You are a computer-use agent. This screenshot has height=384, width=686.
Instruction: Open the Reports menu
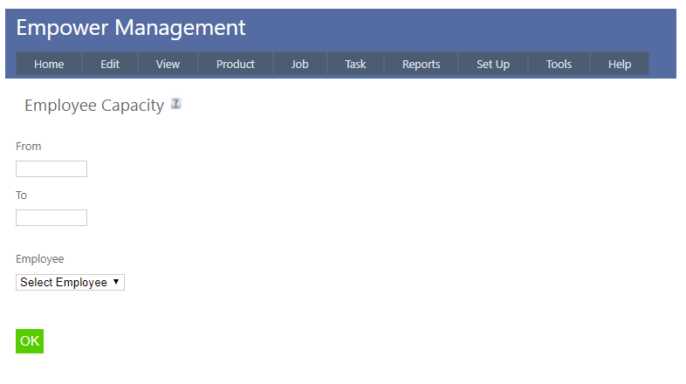click(421, 64)
